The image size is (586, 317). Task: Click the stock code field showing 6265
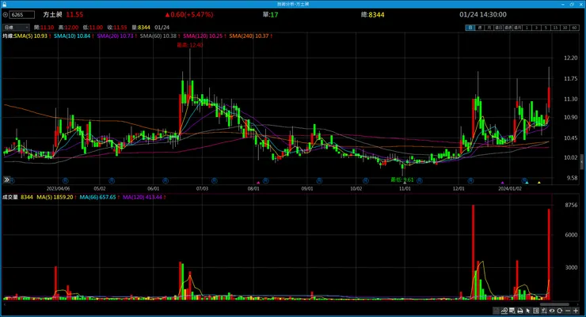[x=21, y=15]
